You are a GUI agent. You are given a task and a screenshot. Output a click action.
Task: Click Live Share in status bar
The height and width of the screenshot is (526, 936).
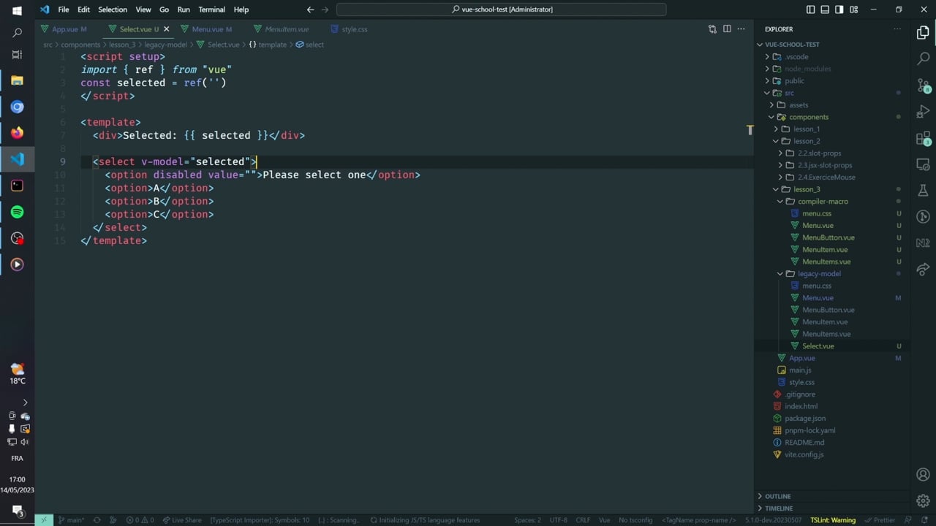pyautogui.click(x=182, y=520)
